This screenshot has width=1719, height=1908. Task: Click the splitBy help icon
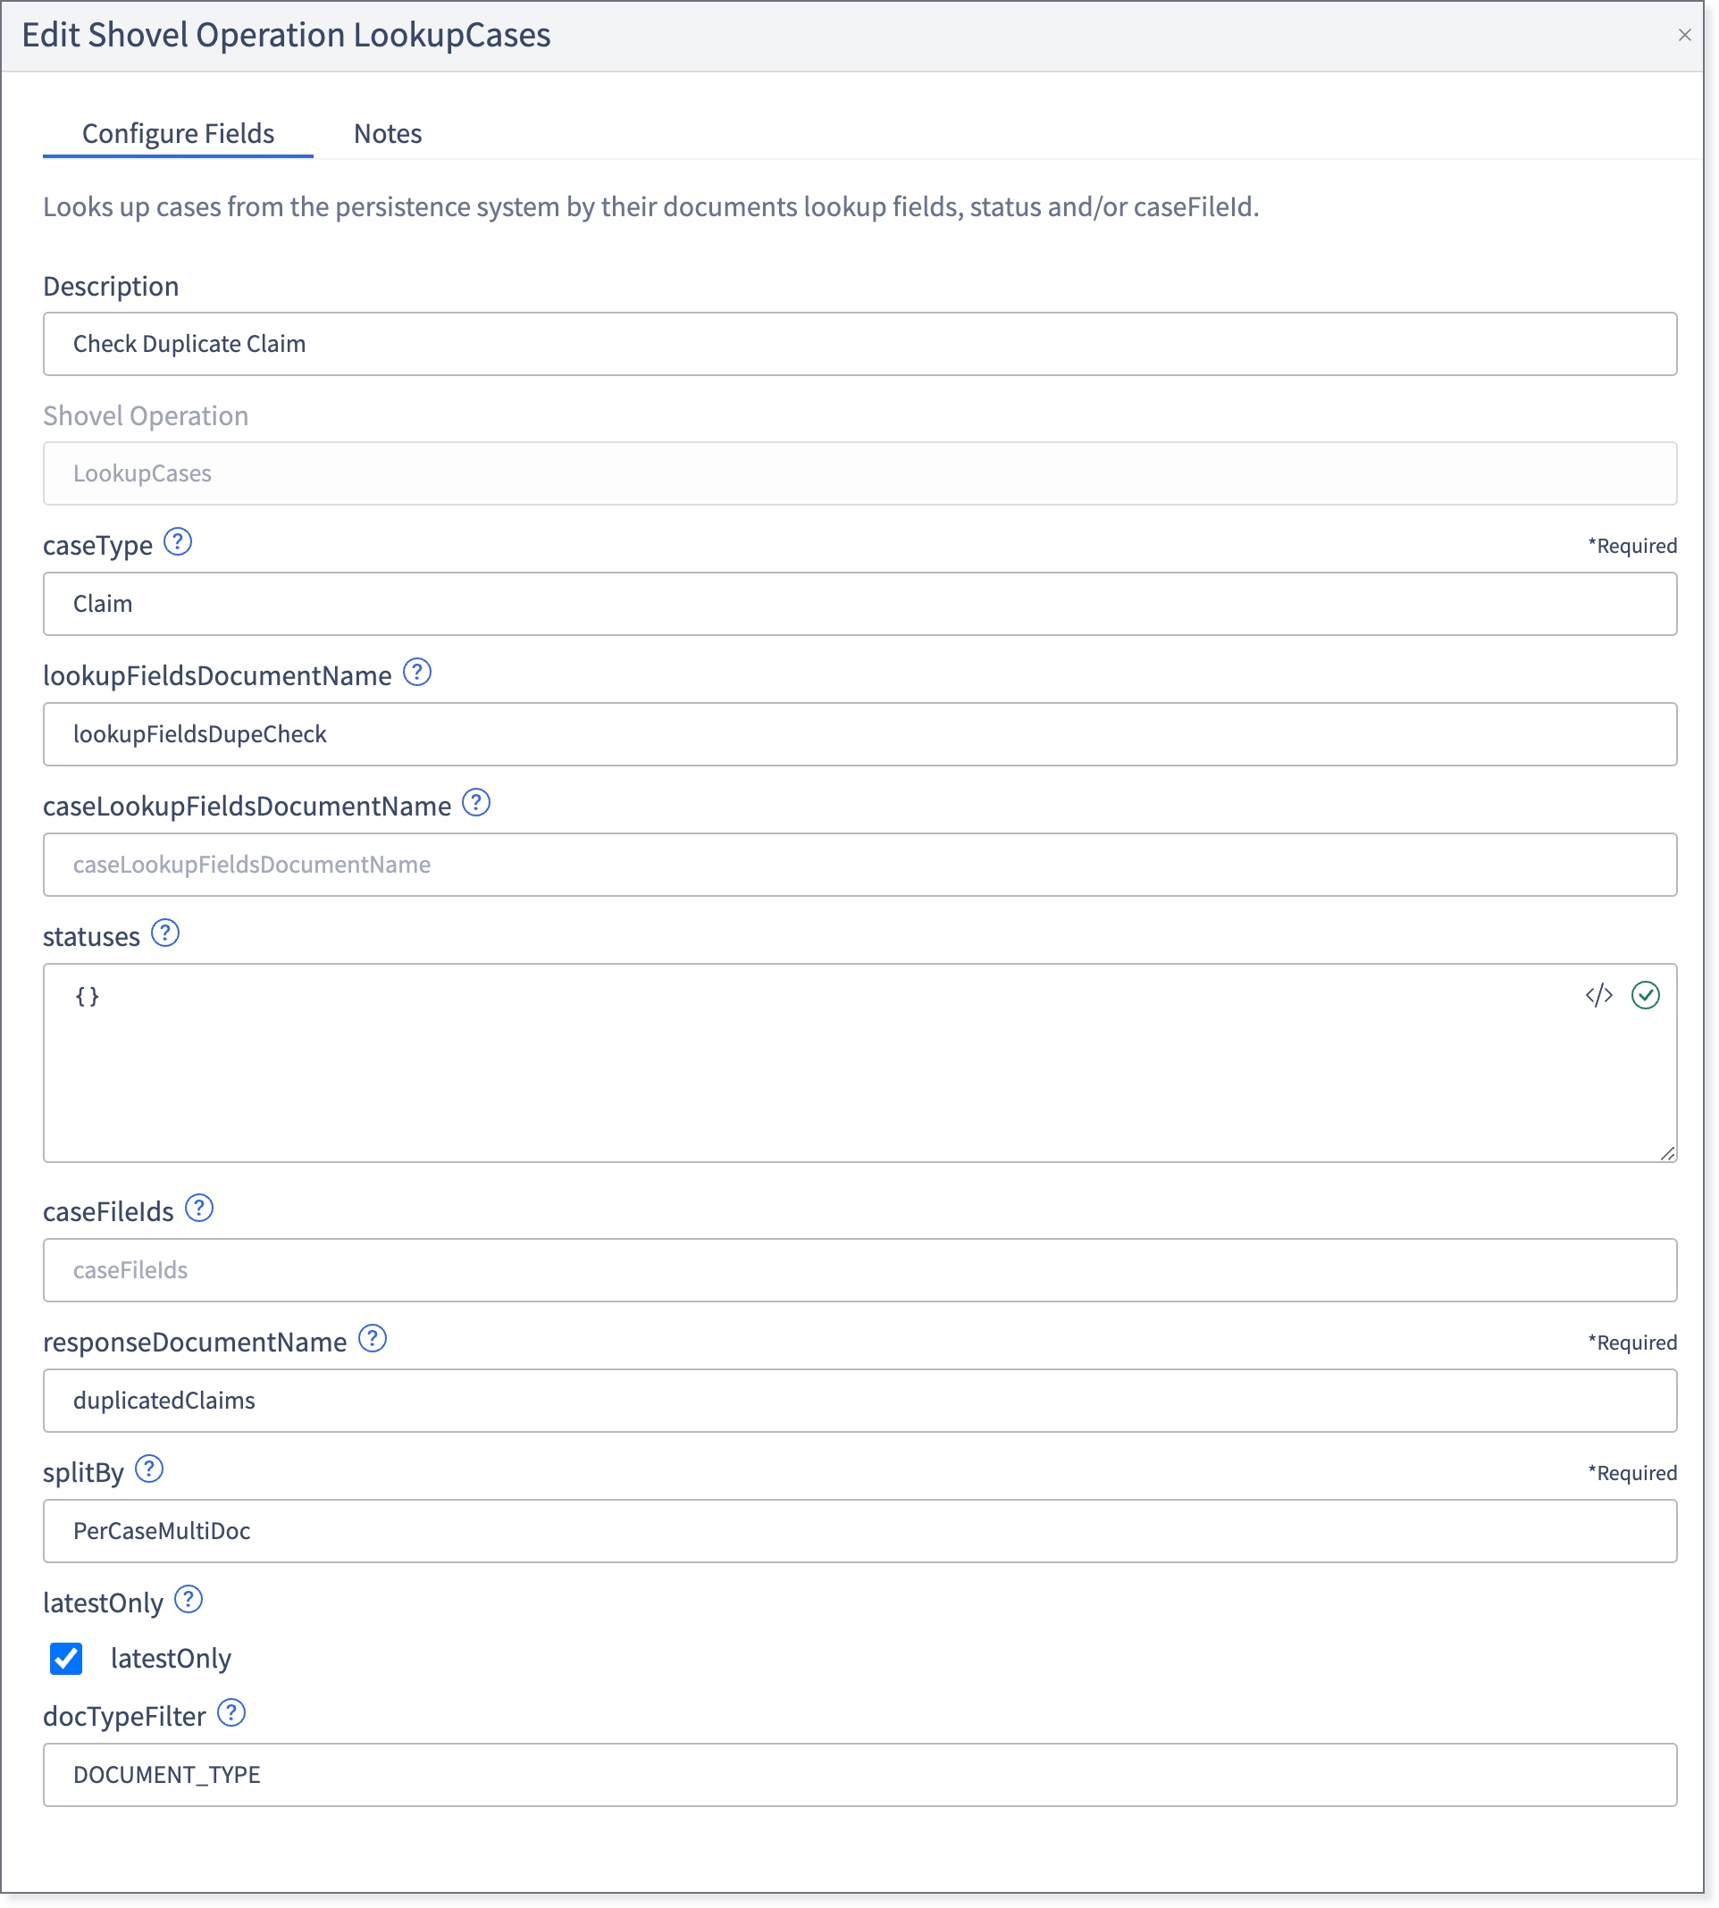pos(149,1469)
